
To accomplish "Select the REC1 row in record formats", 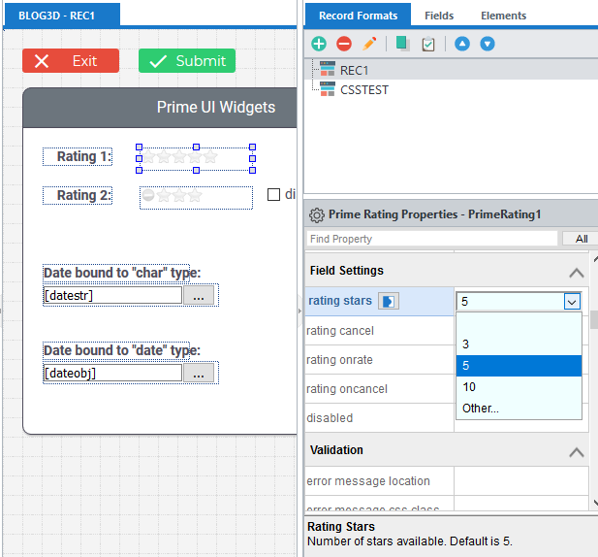I will [451, 70].
